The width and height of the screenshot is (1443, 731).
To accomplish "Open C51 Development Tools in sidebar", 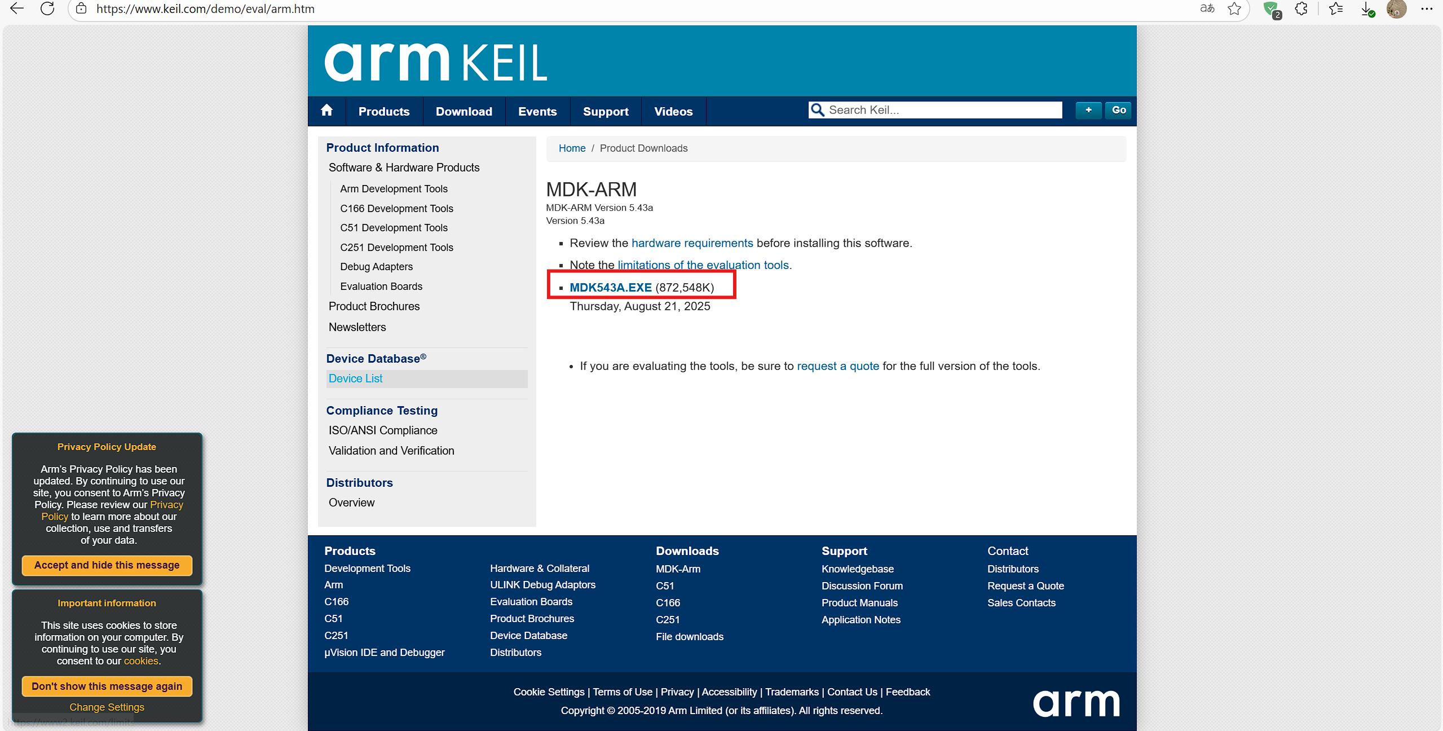I will pos(394,228).
